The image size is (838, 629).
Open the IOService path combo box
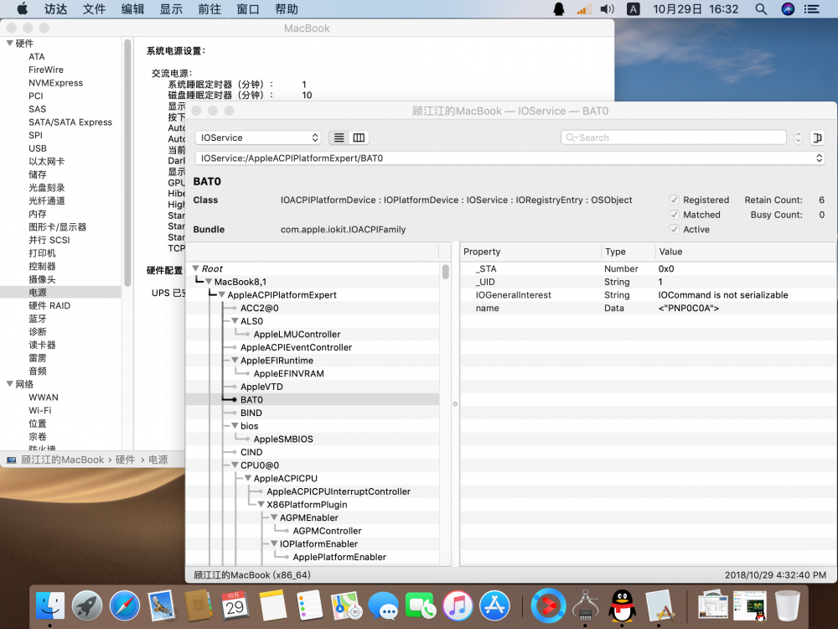pyautogui.click(x=510, y=159)
